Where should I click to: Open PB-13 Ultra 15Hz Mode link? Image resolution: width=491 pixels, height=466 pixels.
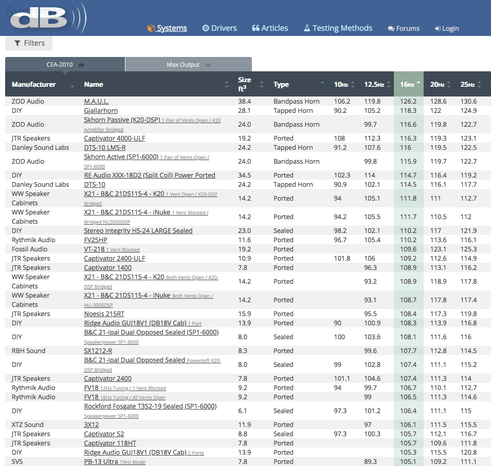tap(115, 461)
